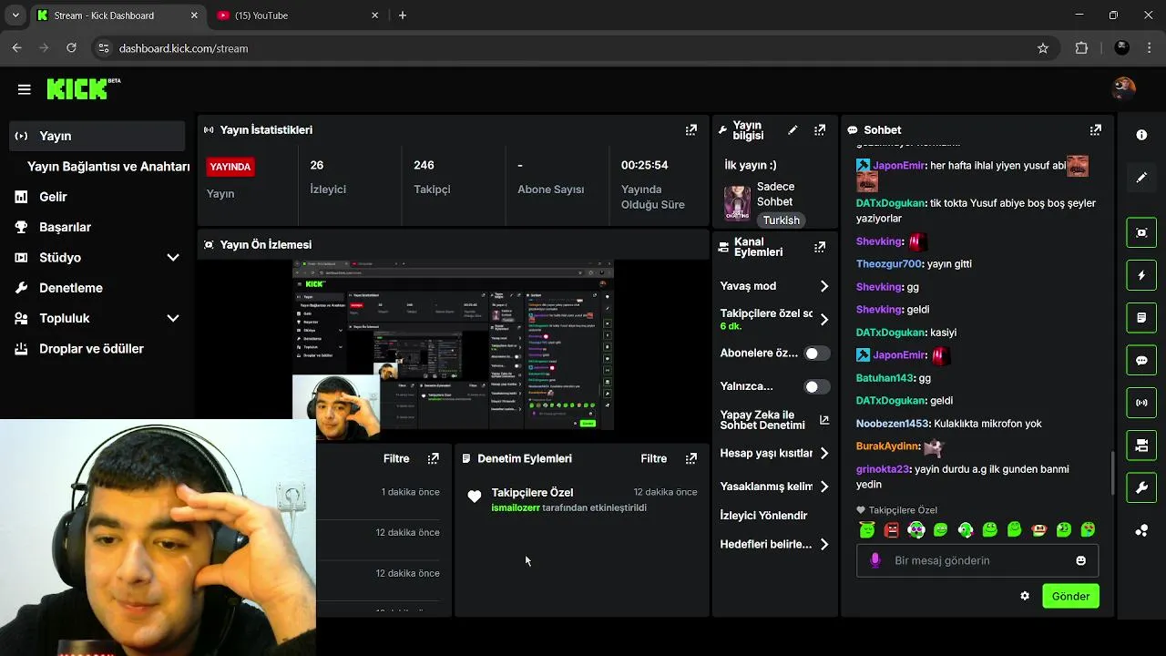Toggle the chat bubble icon in right sidebar
Image resolution: width=1166 pixels, height=656 pixels.
point(1141,360)
